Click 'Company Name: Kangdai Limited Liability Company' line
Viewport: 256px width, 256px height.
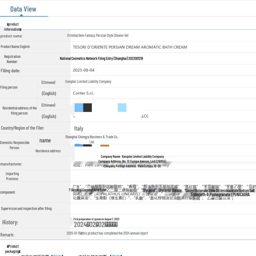132,156
